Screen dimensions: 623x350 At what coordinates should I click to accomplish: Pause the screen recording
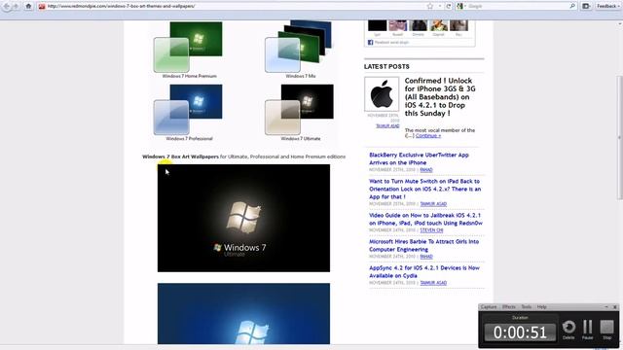point(587,330)
